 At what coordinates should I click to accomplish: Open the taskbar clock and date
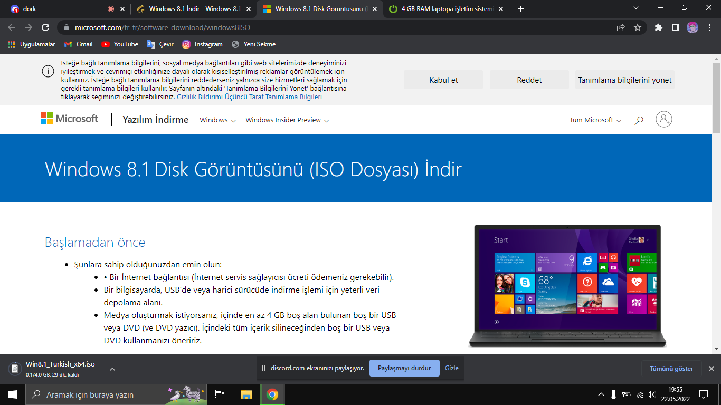pyautogui.click(x=675, y=394)
